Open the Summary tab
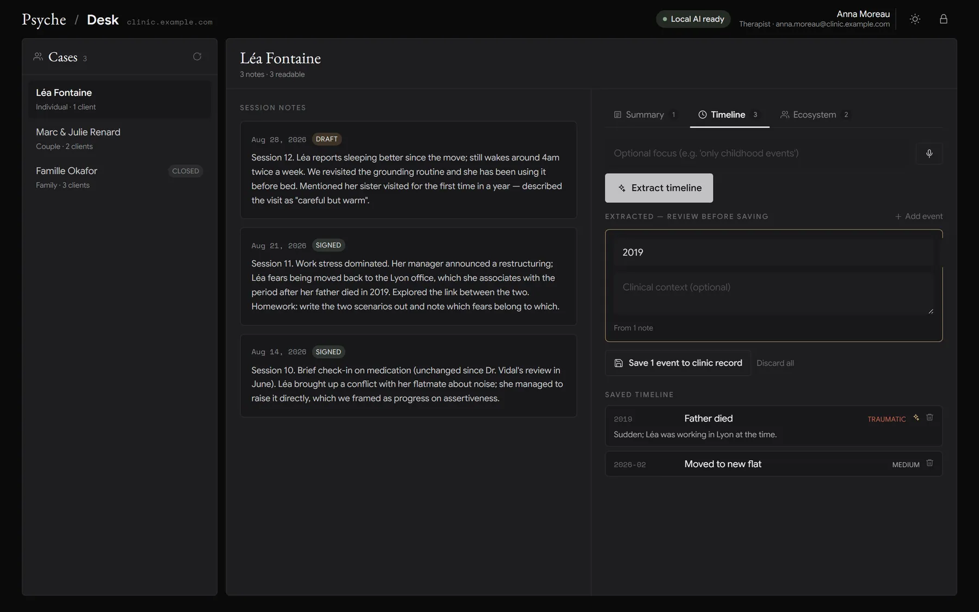Viewport: 979px width, 612px height. pyautogui.click(x=645, y=115)
